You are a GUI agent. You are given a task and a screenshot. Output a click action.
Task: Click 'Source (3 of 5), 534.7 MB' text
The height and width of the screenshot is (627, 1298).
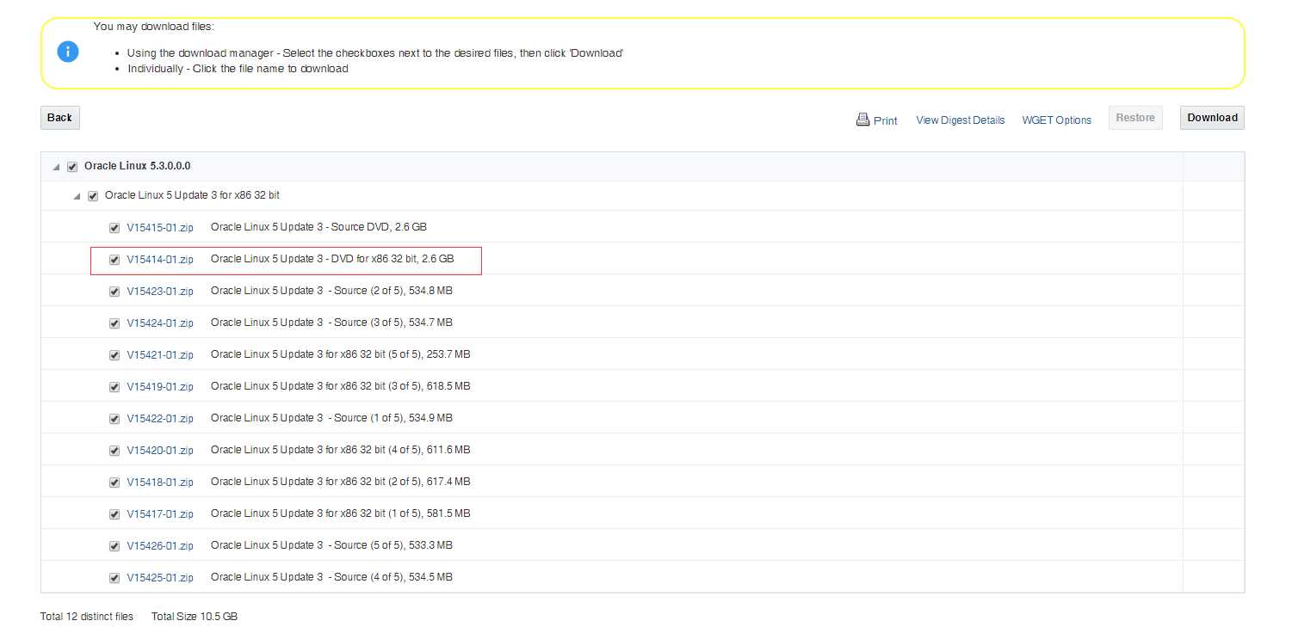tap(392, 323)
